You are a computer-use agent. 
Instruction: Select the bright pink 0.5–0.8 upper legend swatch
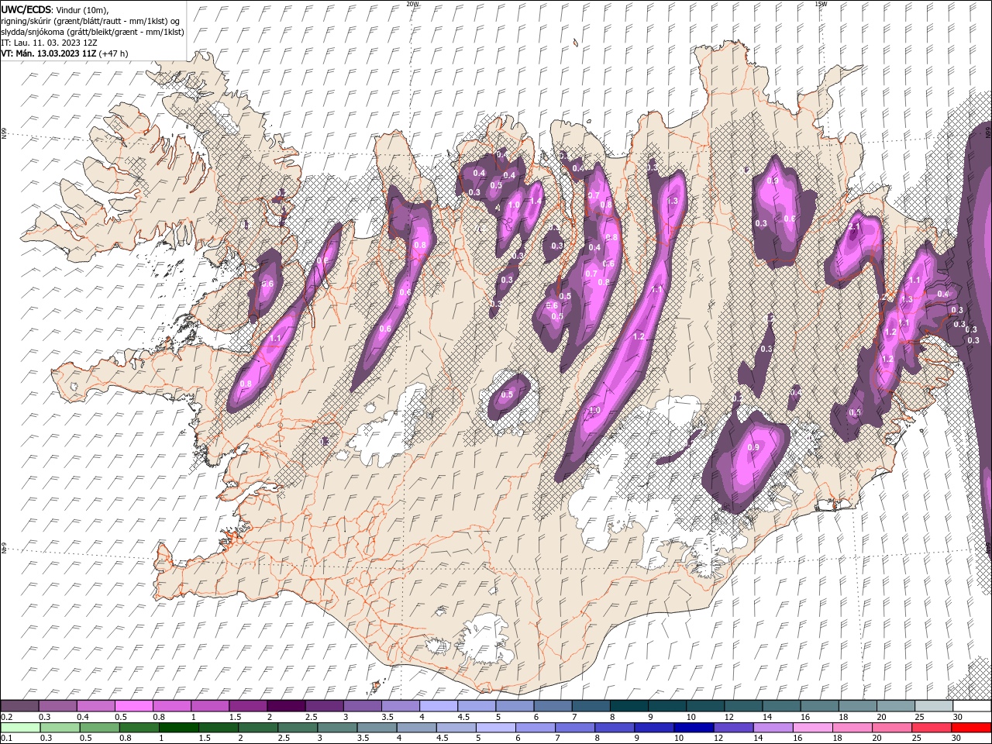[x=133, y=706]
